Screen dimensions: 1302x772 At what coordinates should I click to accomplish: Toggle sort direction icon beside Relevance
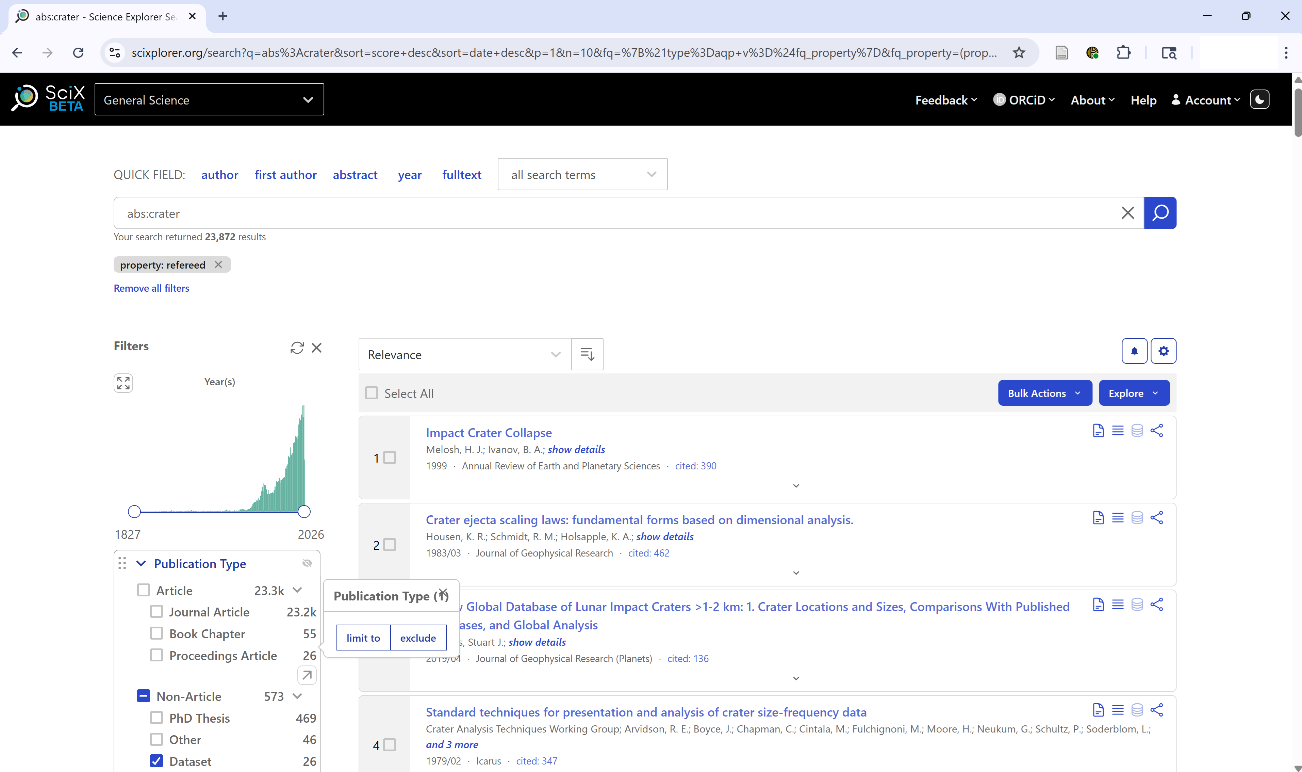[x=587, y=354]
